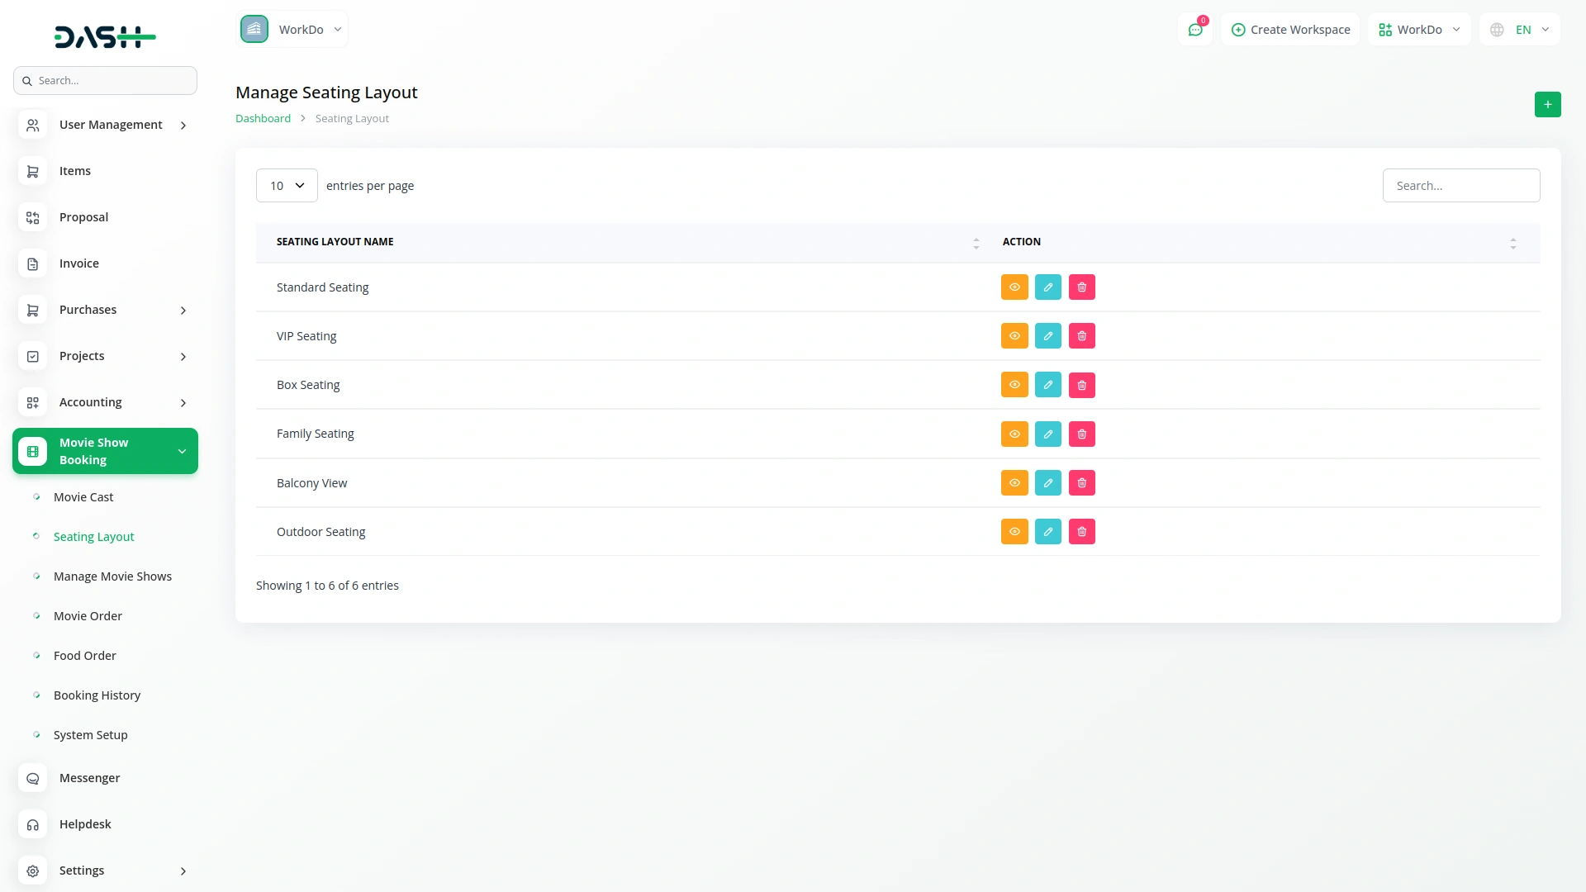
Task: Click the table search field
Action: [1460, 185]
